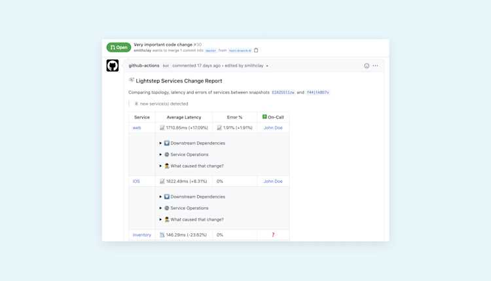491x281 pixels.
Task: Open John Doe on-call link for iOS
Action: click(273, 181)
